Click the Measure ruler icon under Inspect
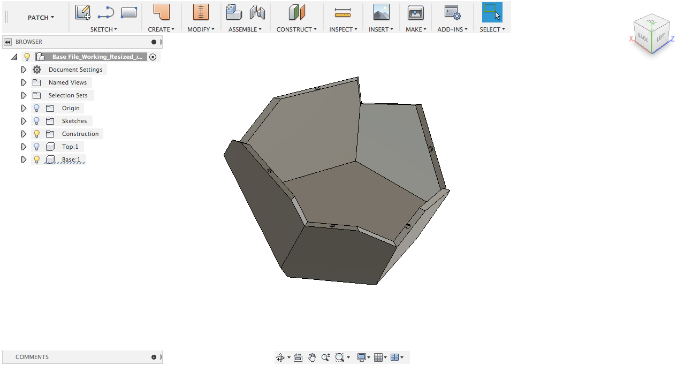 (342, 12)
